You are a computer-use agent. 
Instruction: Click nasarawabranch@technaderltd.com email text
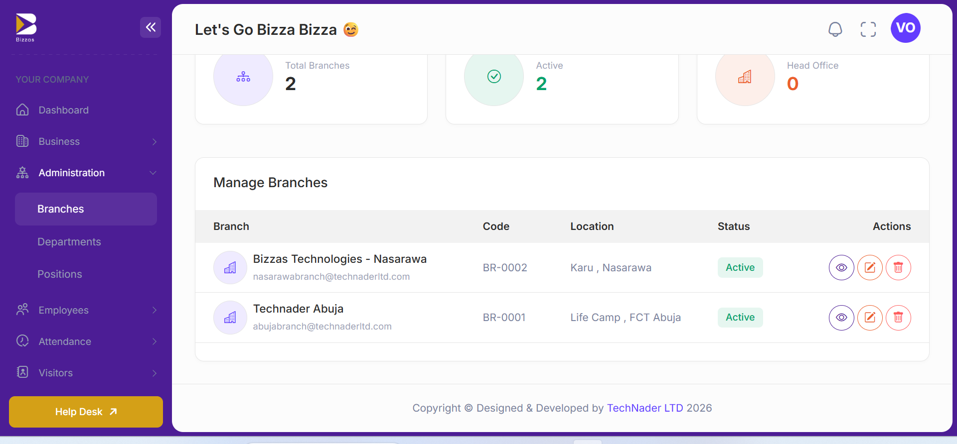tap(331, 277)
